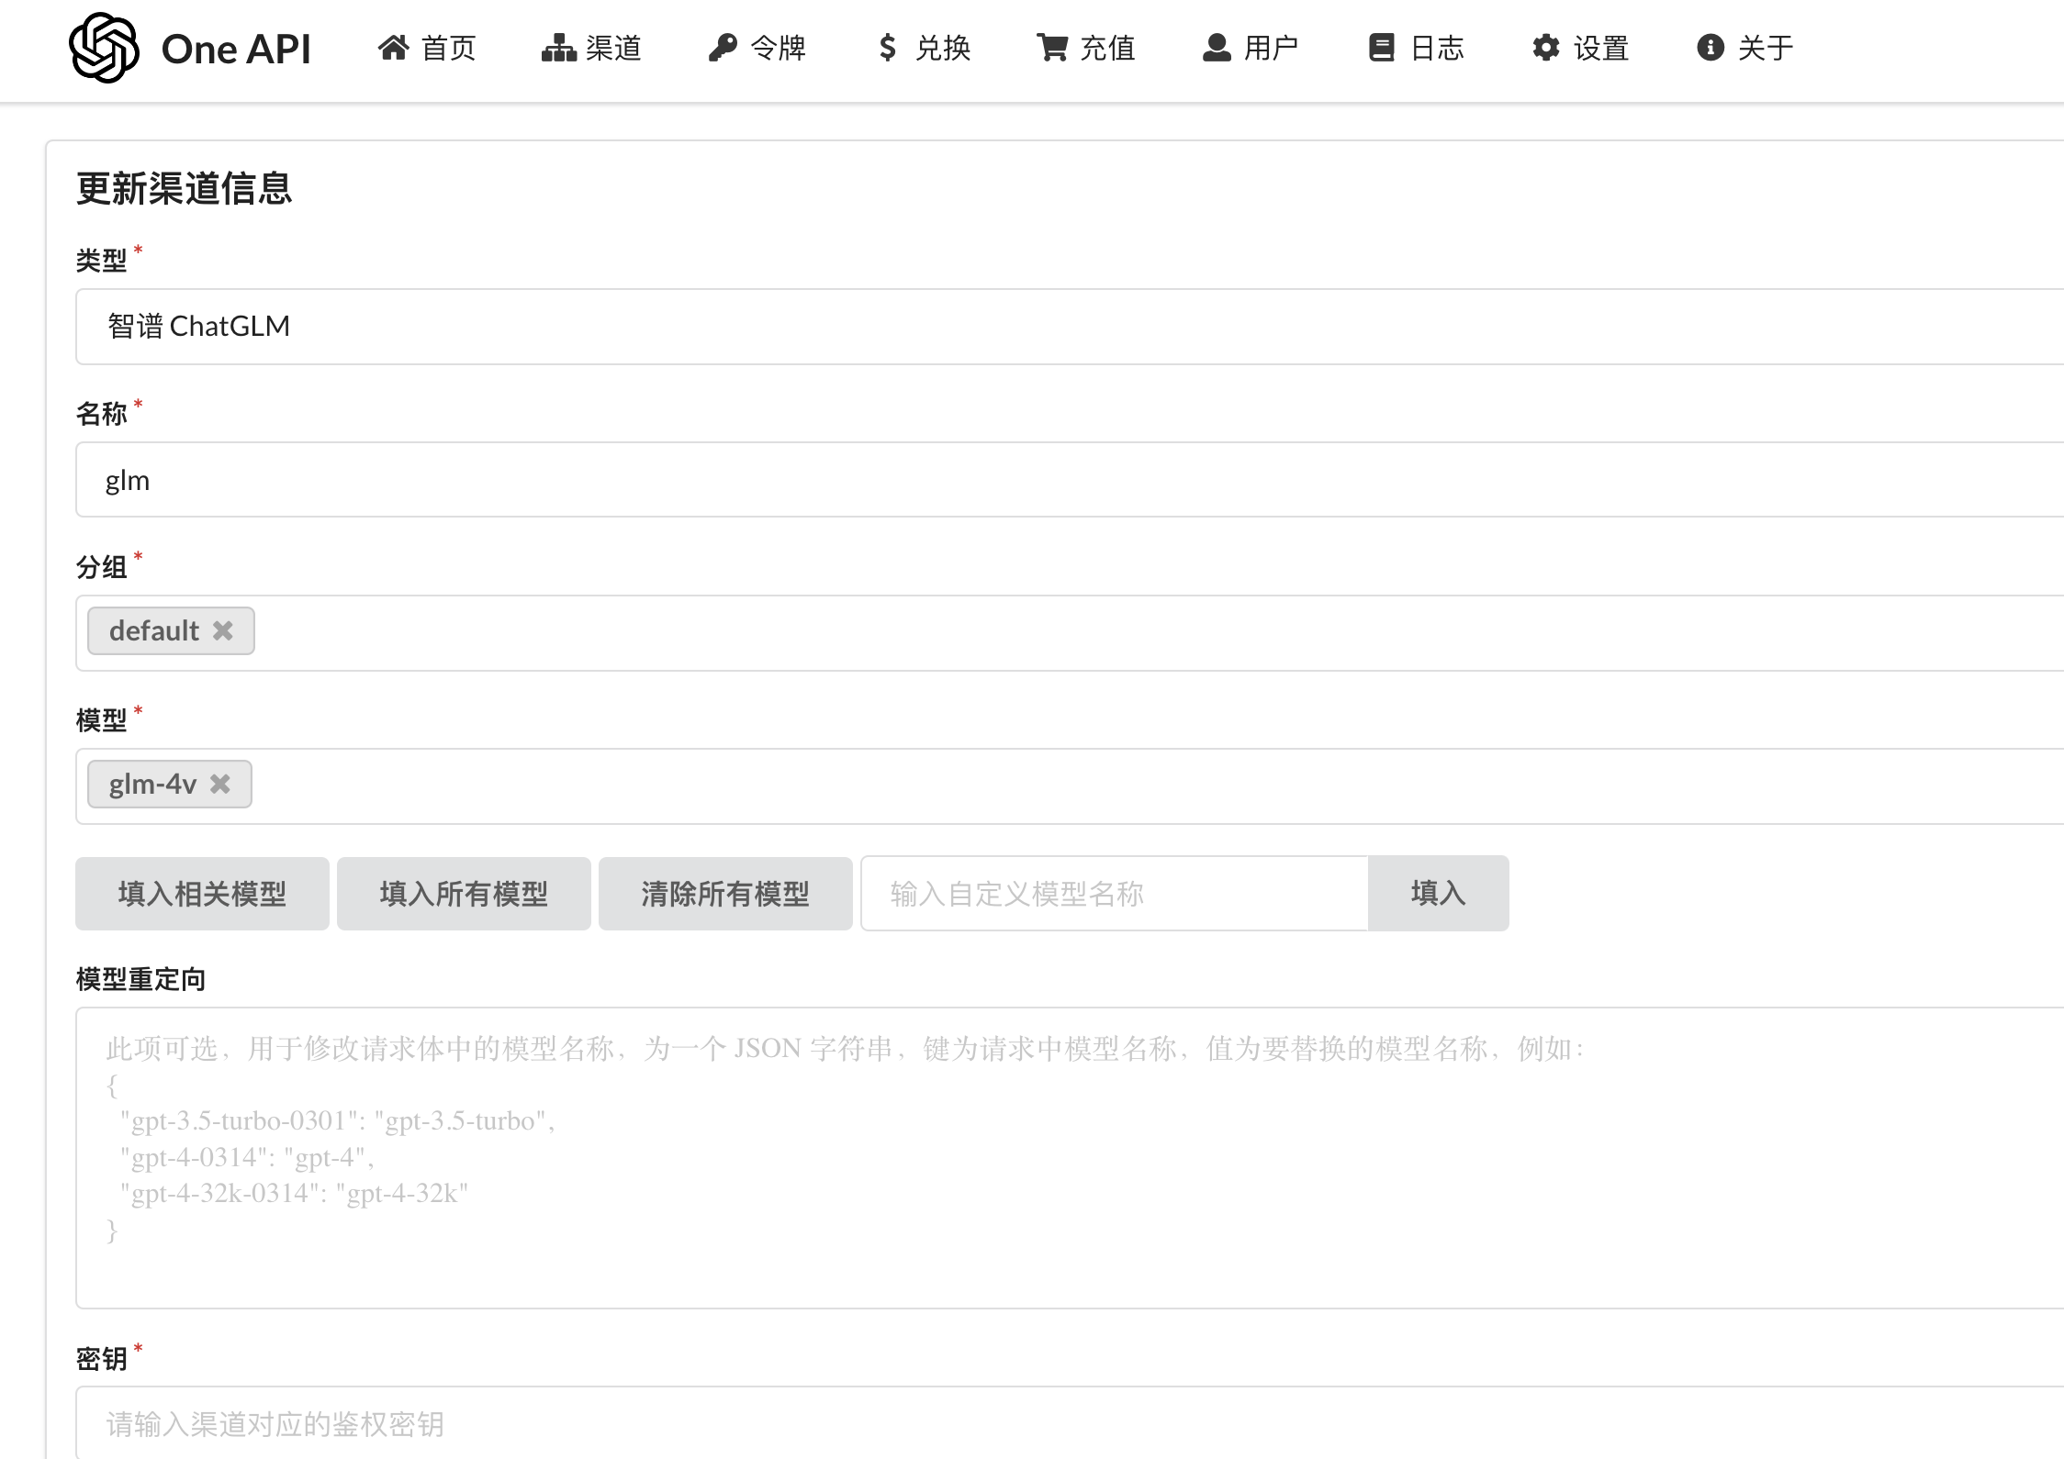2064x1459 pixels.
Task: Focus the 输入自定义模型名称 input field
Action: click(1115, 894)
